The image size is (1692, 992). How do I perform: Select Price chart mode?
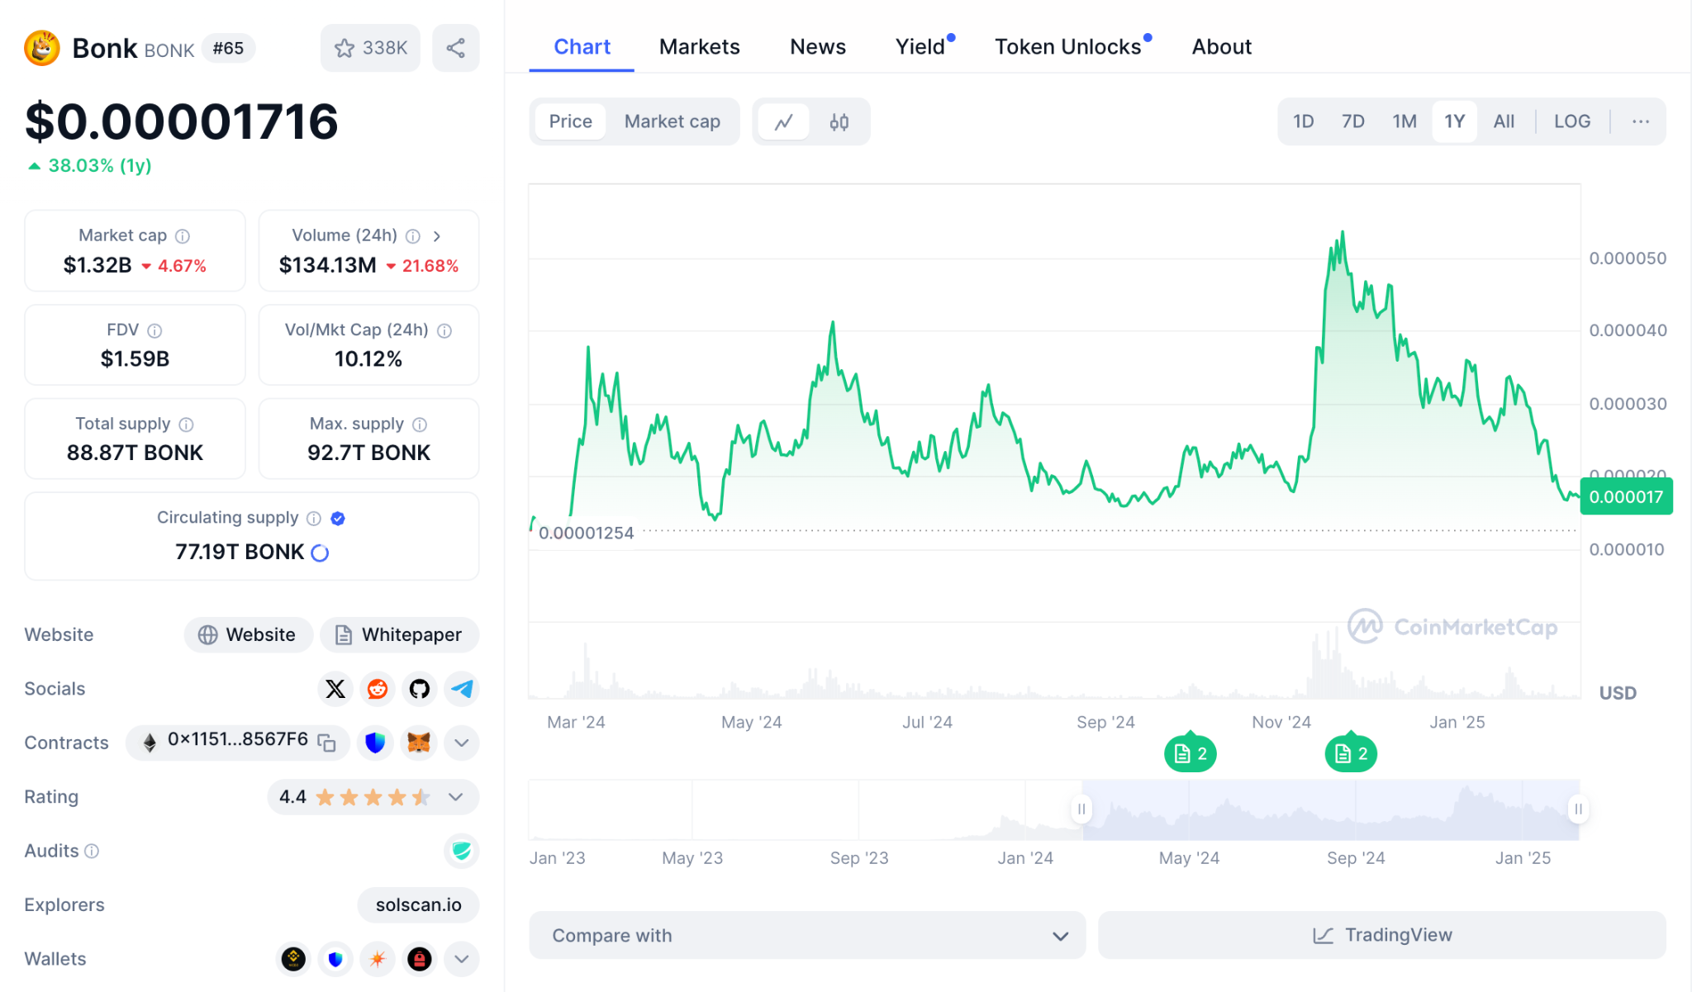pyautogui.click(x=570, y=122)
